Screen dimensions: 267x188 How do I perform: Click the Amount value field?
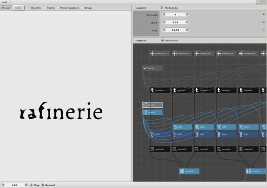tap(175, 15)
